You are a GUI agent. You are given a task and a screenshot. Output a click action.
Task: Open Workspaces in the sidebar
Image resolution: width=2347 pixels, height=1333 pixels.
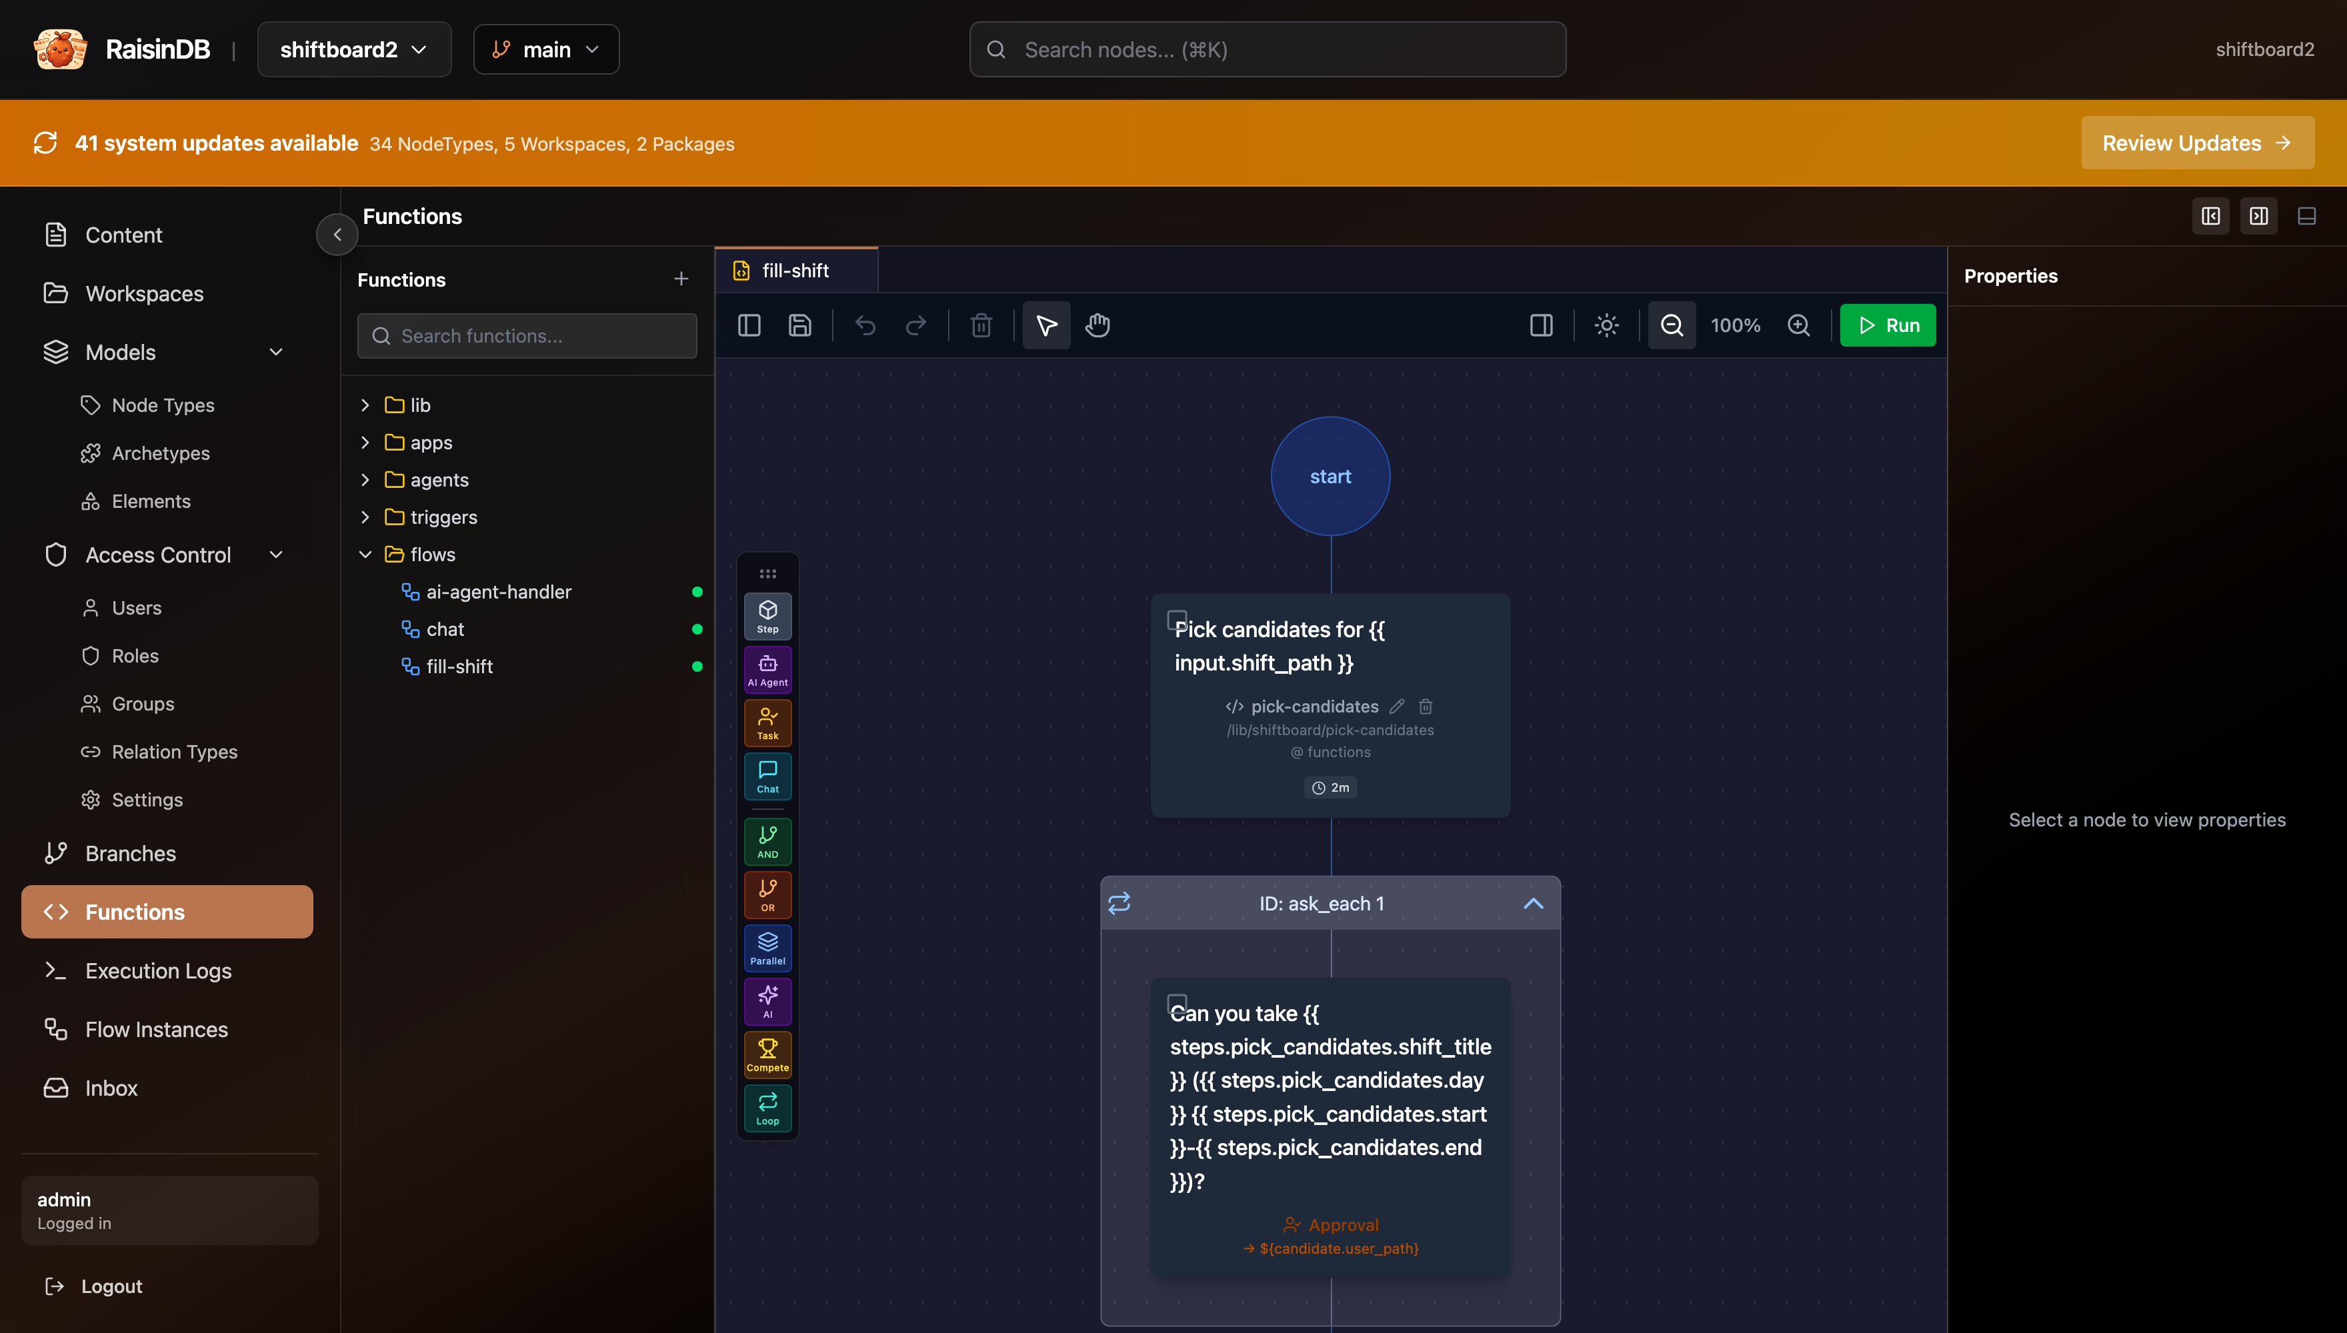coord(167,294)
